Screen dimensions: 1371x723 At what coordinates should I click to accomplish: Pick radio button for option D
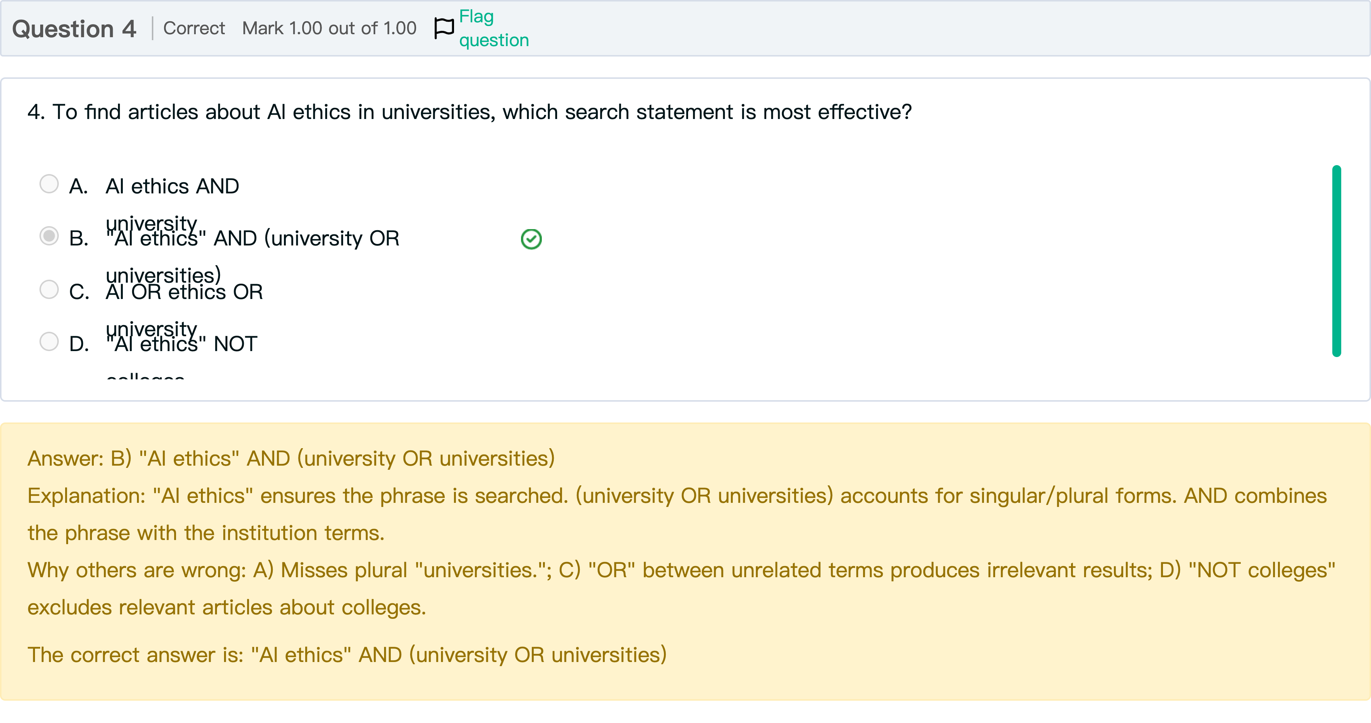coord(49,341)
